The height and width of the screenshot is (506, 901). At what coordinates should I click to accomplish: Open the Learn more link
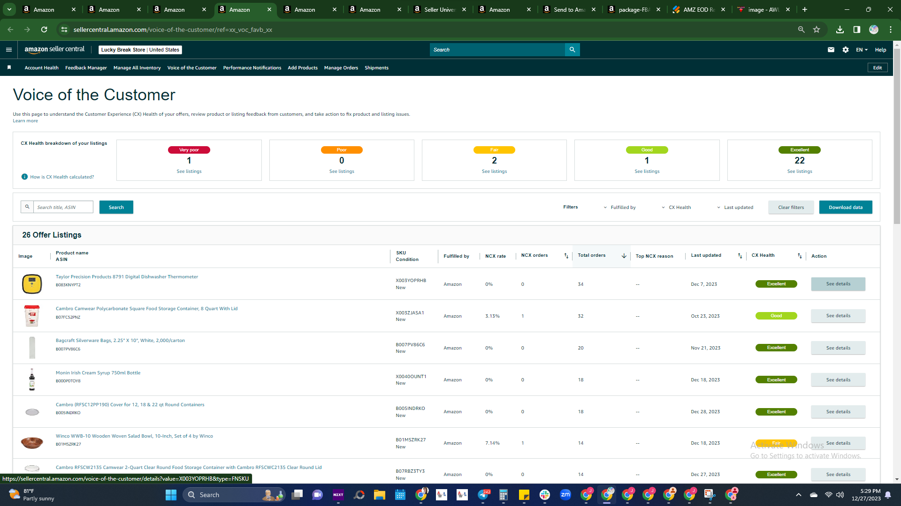pyautogui.click(x=25, y=121)
